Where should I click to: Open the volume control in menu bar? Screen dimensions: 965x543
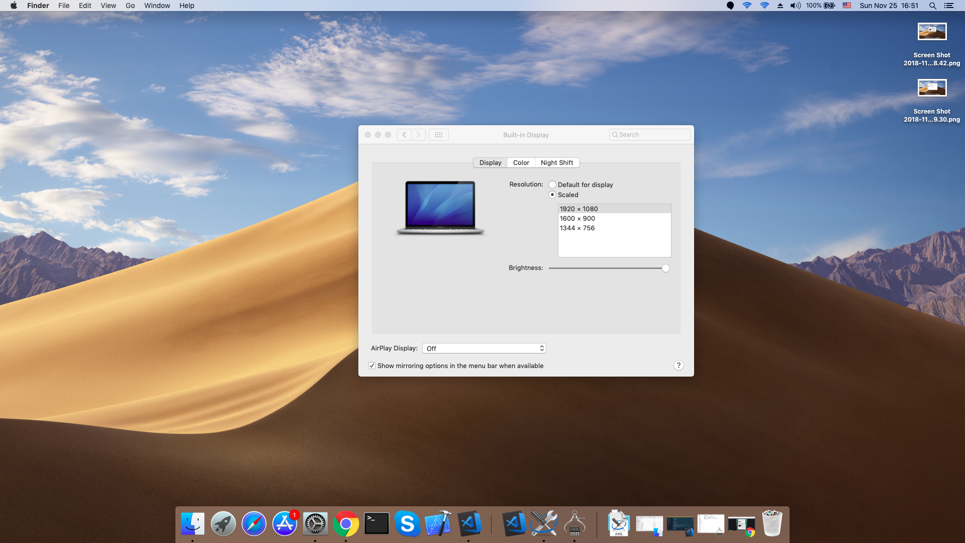pyautogui.click(x=795, y=6)
